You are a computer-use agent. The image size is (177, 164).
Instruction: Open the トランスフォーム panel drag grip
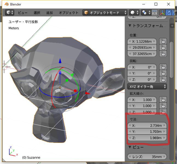pos(164,26)
